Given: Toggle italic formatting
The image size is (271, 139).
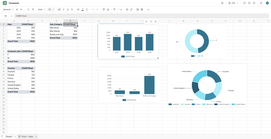Looking at the screenshot, I should pos(64,10).
